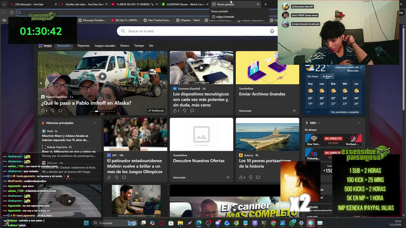Open the Juegos casuales section

point(105,46)
